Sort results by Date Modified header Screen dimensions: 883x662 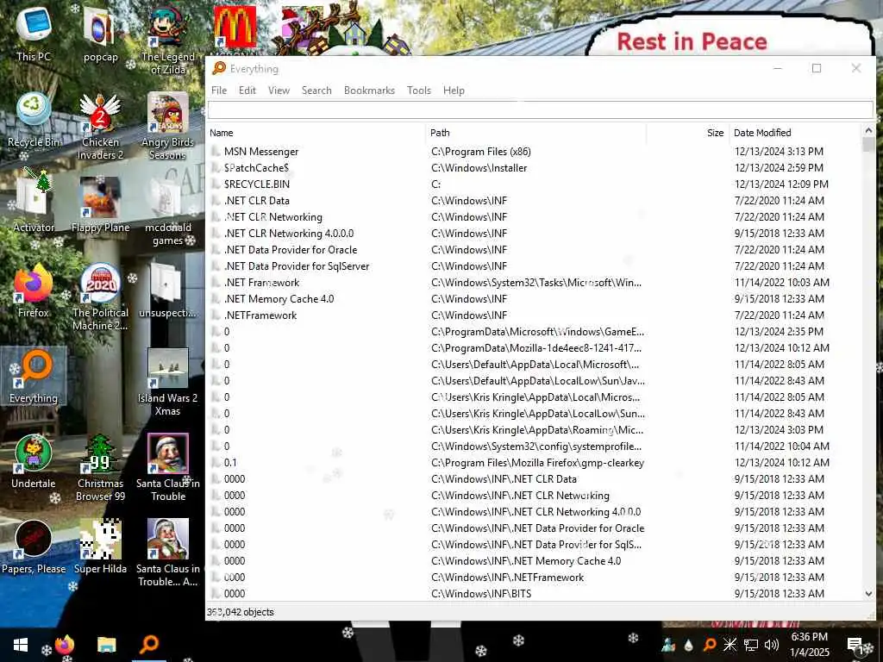pyautogui.click(x=795, y=133)
